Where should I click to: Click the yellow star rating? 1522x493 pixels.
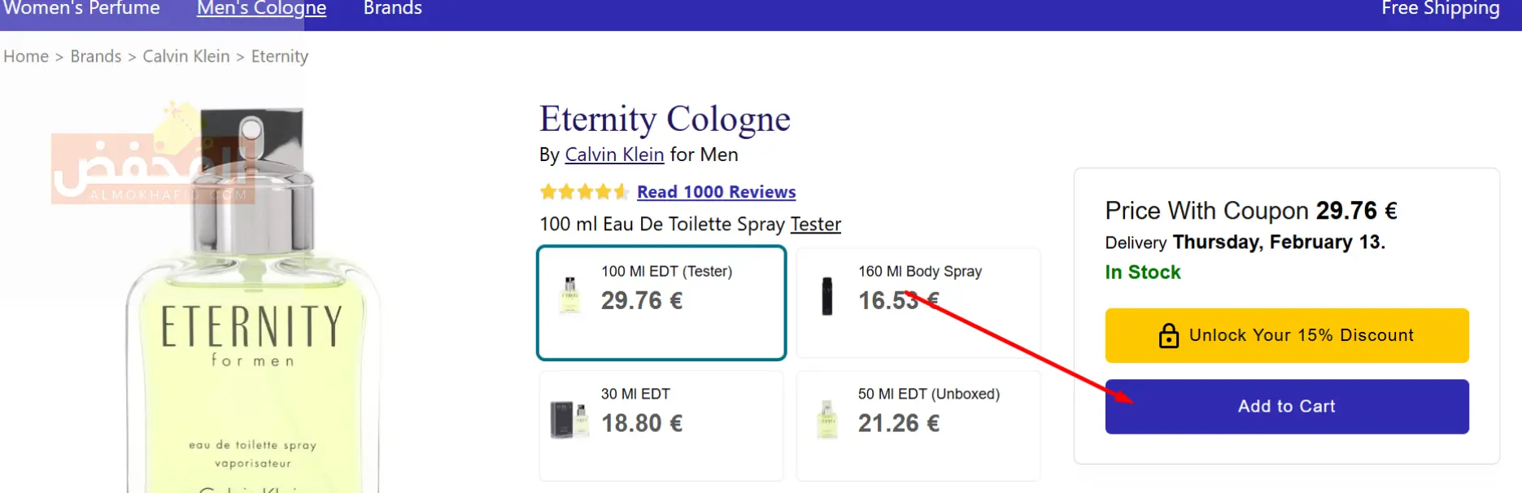pos(584,192)
